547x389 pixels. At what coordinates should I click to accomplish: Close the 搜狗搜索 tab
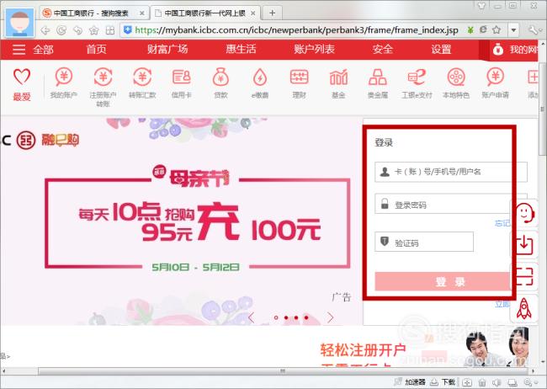pyautogui.click(x=141, y=13)
